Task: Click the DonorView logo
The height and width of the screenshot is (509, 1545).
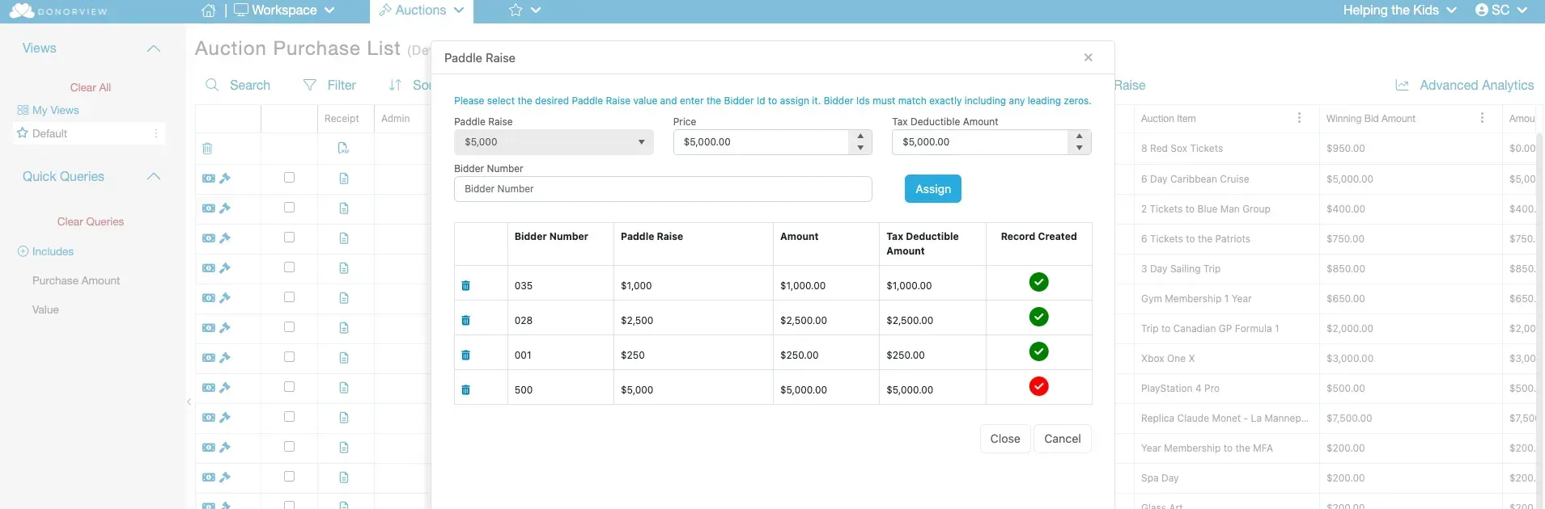Action: pyautogui.click(x=58, y=11)
